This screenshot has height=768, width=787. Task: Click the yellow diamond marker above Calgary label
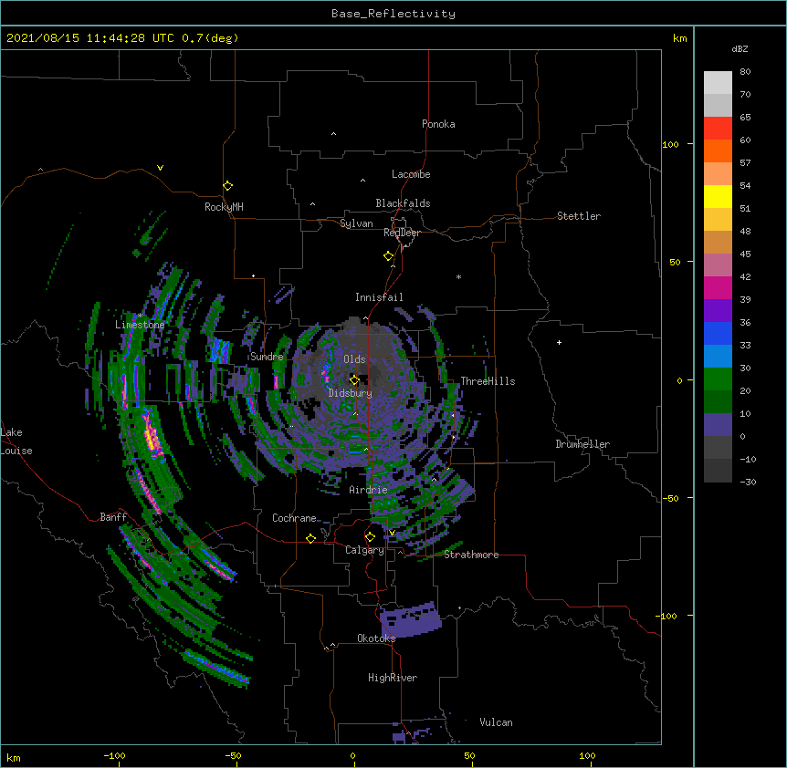370,537
